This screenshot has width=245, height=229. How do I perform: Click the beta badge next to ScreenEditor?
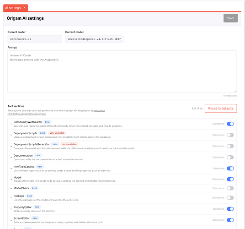tap(35, 218)
